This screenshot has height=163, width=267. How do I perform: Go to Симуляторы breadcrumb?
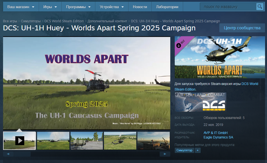[x=31, y=21]
